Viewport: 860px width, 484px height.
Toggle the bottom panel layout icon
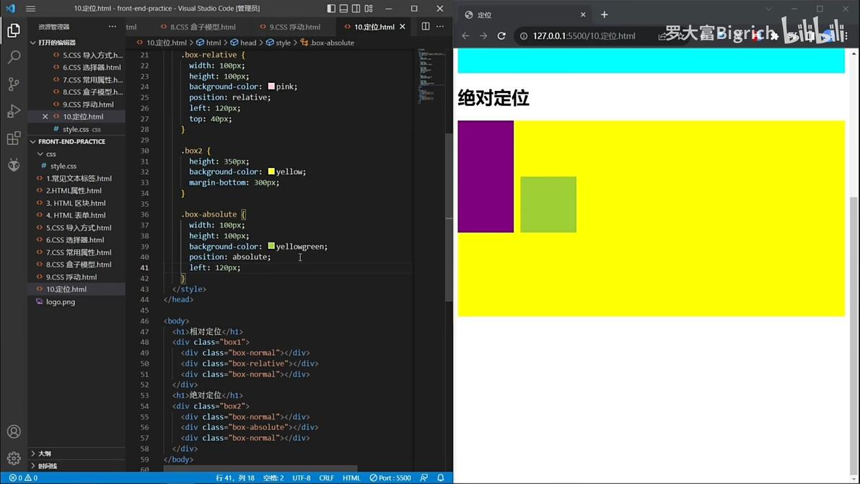tap(344, 9)
